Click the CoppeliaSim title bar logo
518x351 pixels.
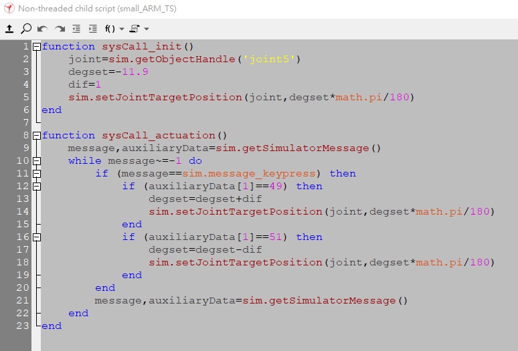(9, 8)
